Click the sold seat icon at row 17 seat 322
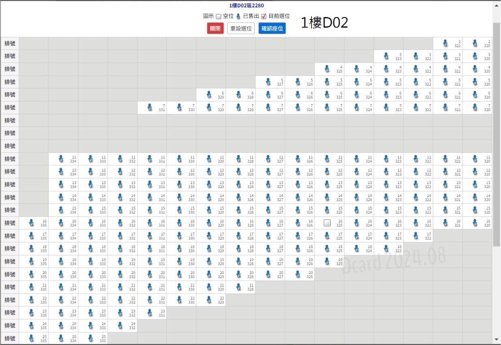The height and width of the screenshot is (345, 501). [416, 236]
